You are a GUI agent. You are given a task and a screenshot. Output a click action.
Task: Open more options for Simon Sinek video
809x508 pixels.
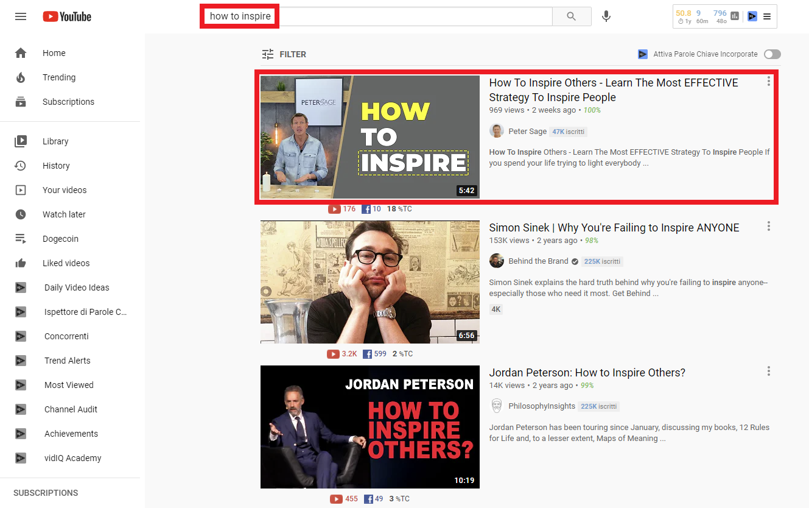pos(769,226)
